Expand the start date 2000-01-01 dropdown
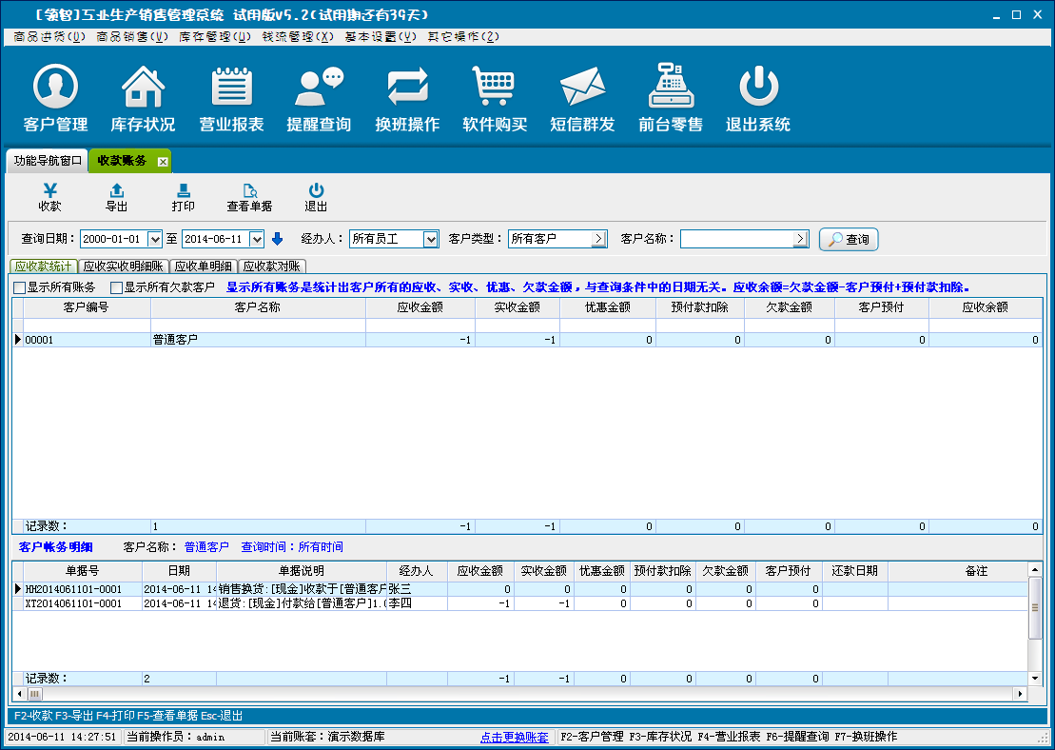 click(x=155, y=239)
